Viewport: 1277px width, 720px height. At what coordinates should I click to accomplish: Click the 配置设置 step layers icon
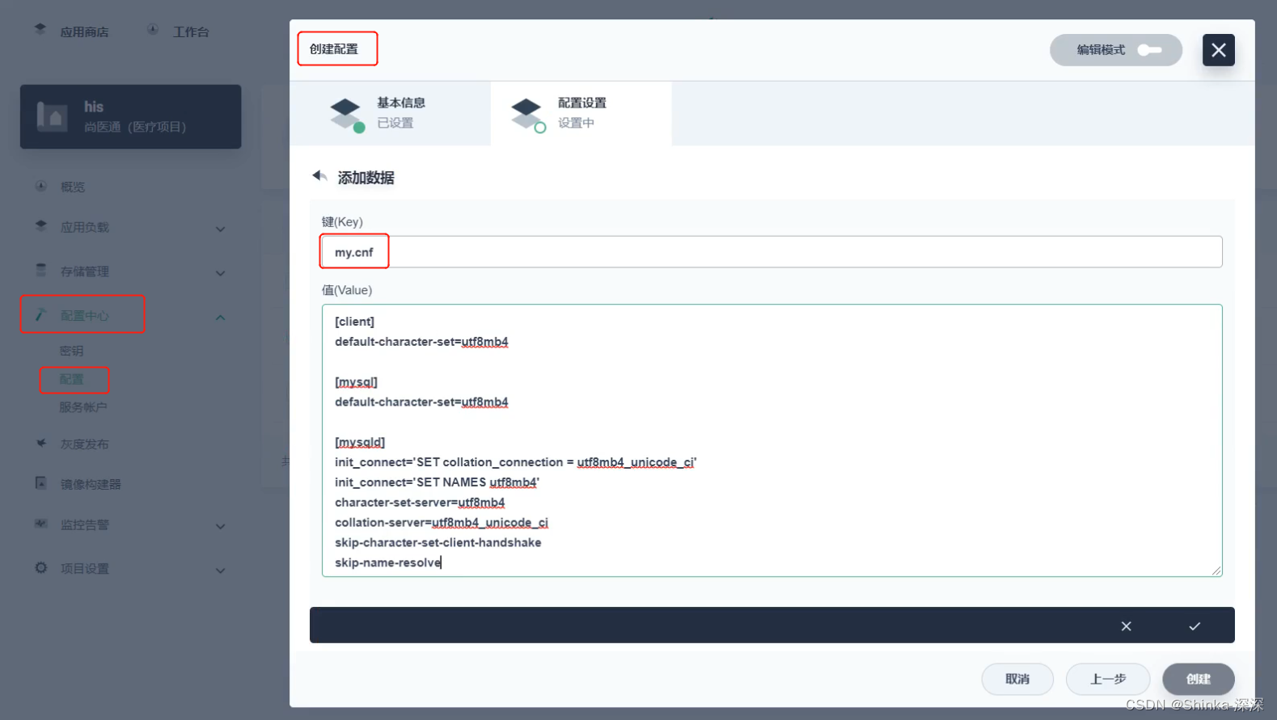(528, 114)
